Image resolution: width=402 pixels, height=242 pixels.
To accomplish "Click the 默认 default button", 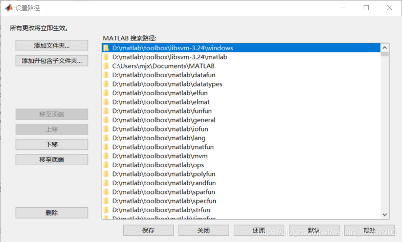I will 315,230.
